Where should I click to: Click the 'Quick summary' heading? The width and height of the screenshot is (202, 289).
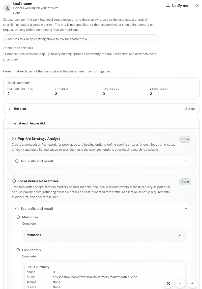coord(19,83)
